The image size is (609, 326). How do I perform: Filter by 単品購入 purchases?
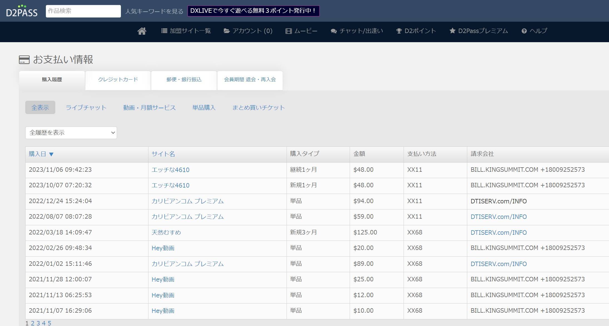204,108
